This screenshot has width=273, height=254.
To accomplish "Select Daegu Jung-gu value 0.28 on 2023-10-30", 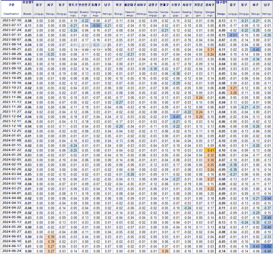I will coord(233,93).
